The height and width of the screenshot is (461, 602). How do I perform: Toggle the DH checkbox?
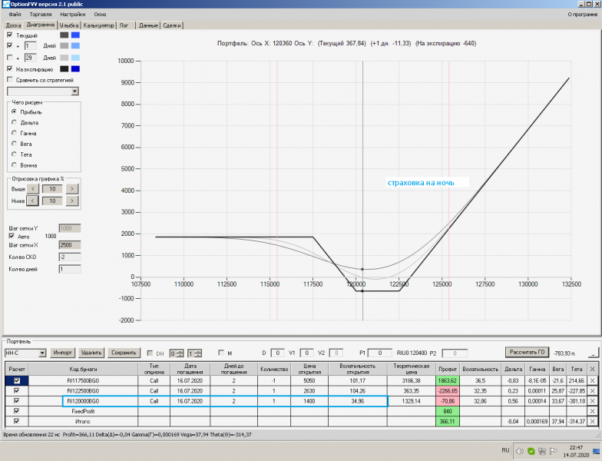[x=150, y=353]
